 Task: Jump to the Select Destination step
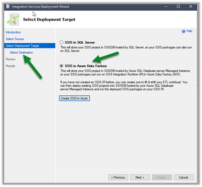(x=21, y=53)
